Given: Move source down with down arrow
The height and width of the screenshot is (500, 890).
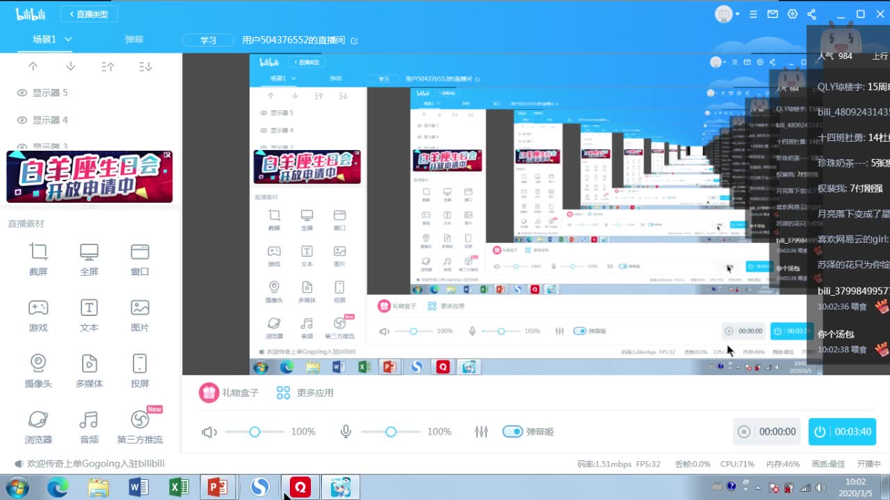Looking at the screenshot, I should (70, 67).
